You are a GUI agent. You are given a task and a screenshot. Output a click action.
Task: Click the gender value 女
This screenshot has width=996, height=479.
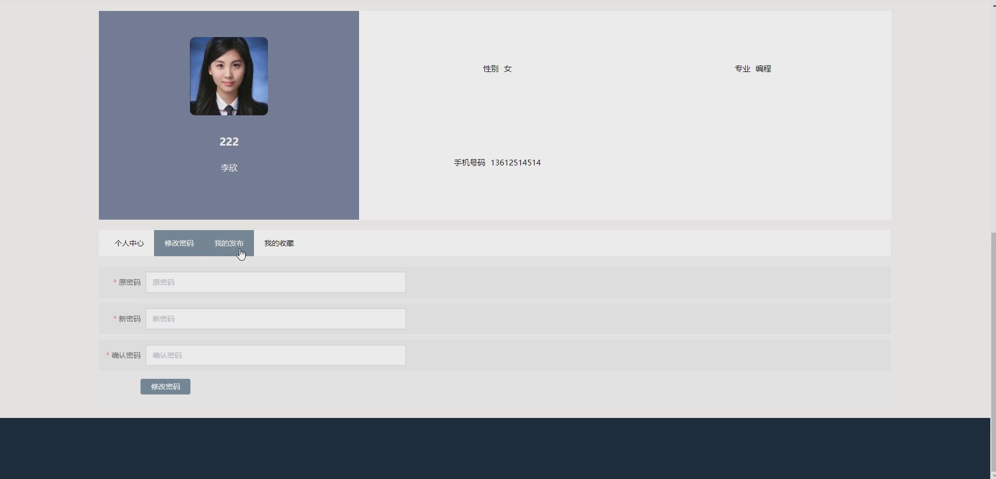(508, 69)
